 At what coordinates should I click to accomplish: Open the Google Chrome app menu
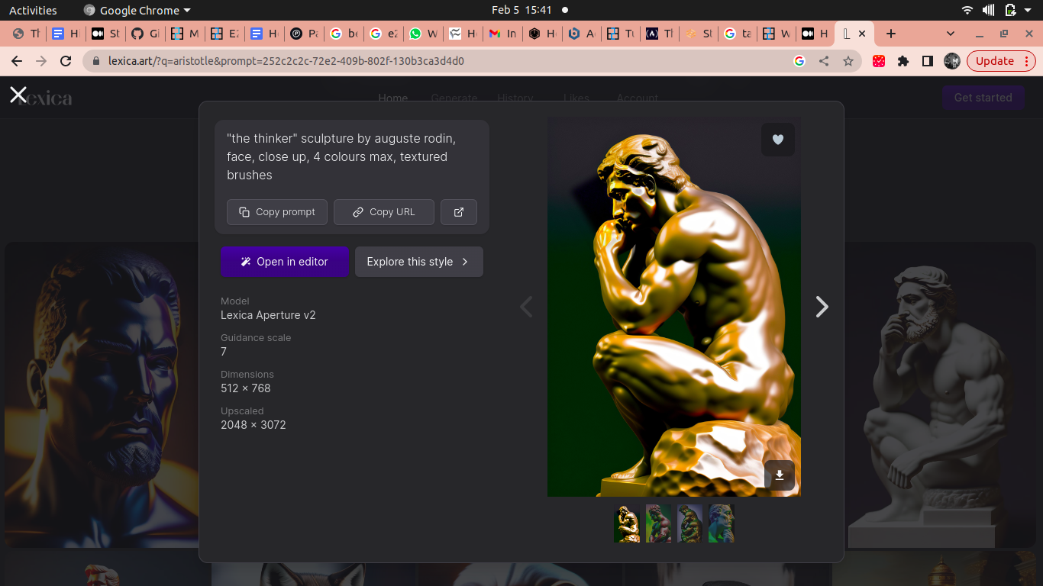pos(137,10)
